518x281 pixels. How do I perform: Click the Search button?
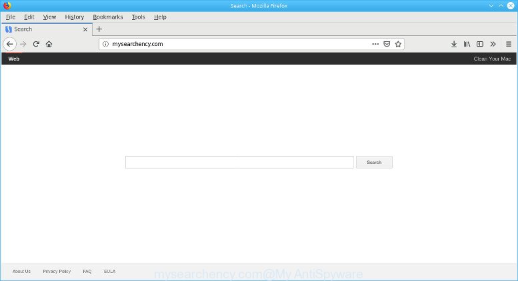pyautogui.click(x=374, y=162)
